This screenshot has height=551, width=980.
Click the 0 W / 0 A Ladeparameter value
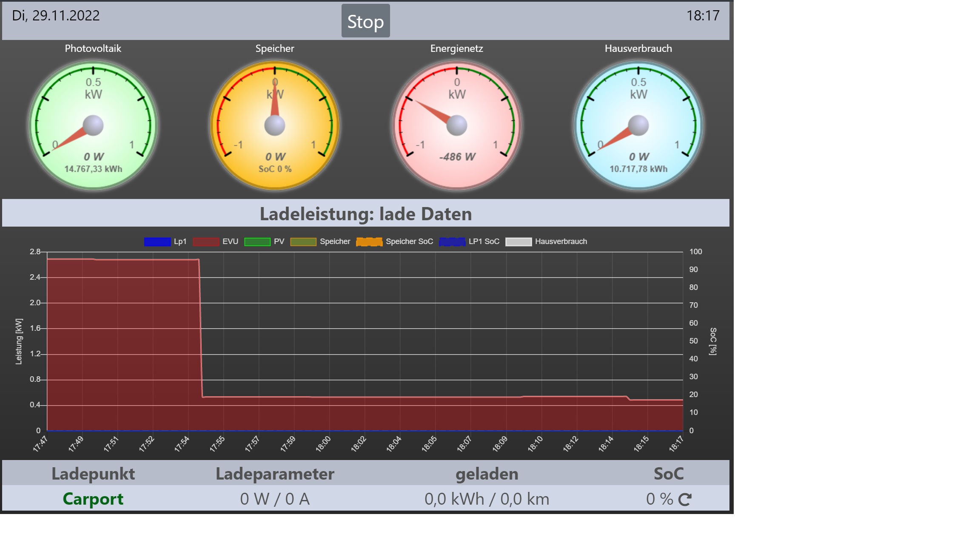pyautogui.click(x=275, y=499)
